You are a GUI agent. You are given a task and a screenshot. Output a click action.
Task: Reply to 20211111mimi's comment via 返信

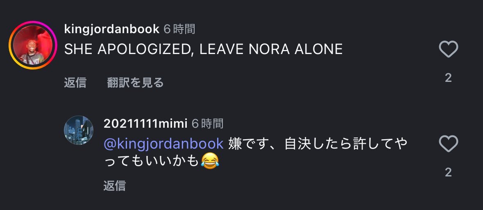tap(115, 186)
